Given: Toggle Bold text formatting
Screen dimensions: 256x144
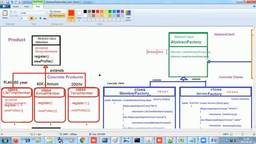Looking at the screenshot, I should pyautogui.click(x=32, y=18).
